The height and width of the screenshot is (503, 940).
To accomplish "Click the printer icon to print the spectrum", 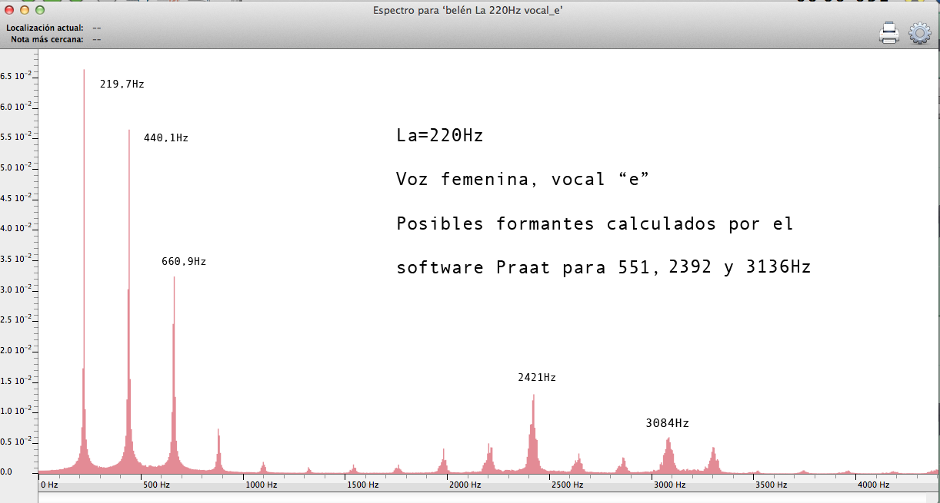I will pyautogui.click(x=889, y=33).
